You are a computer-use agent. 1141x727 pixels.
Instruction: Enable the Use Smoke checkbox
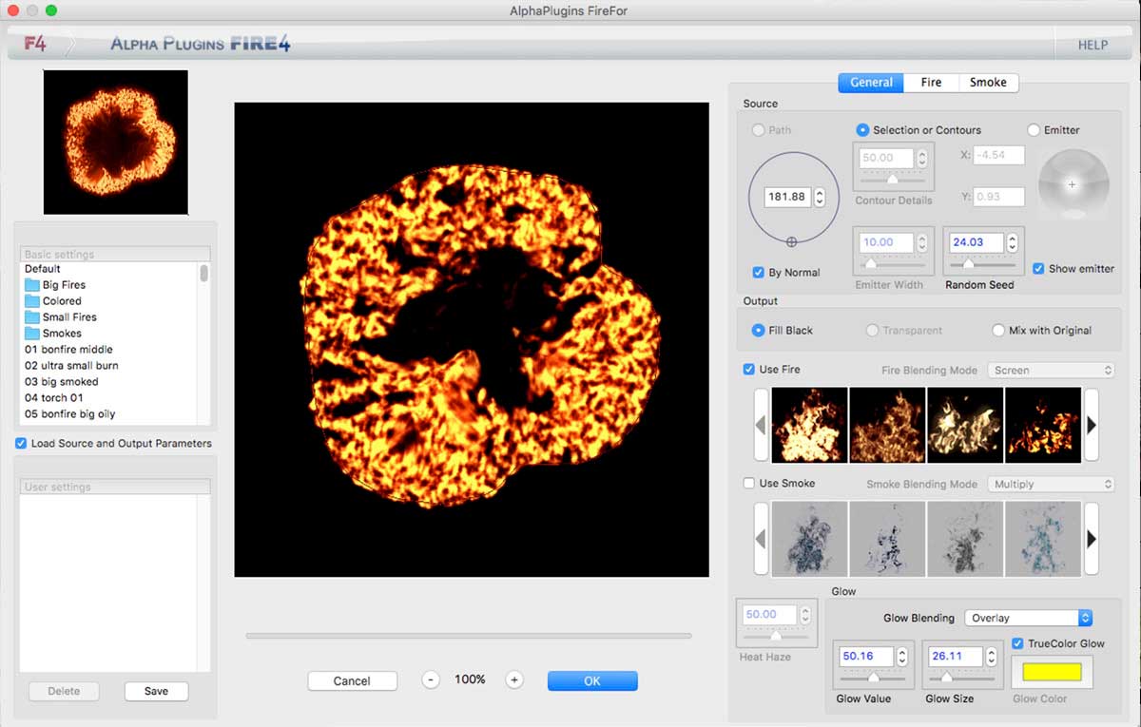749,483
